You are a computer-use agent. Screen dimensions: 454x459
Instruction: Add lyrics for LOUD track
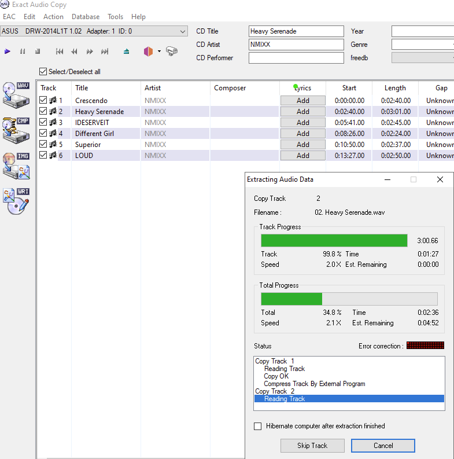pyautogui.click(x=303, y=156)
